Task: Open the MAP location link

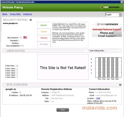Action: [x=98, y=98]
